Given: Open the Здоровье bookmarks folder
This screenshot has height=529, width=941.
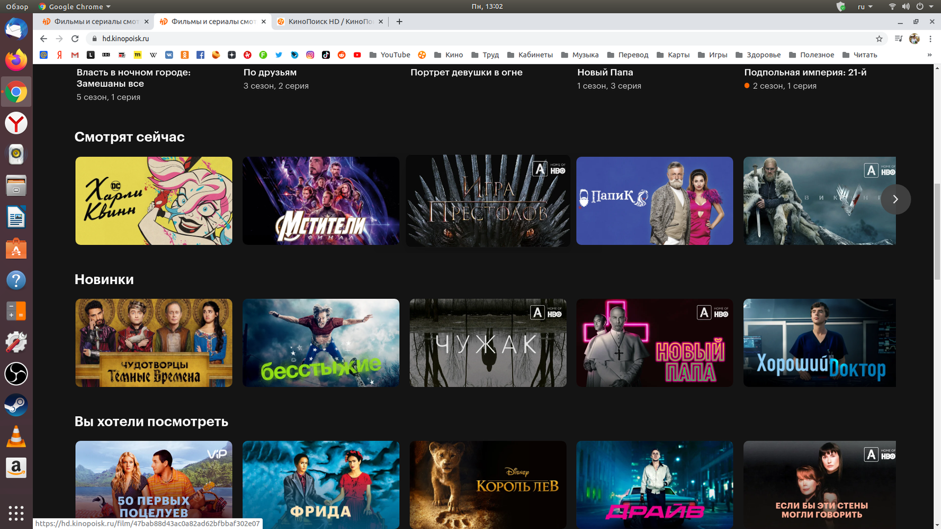Looking at the screenshot, I should [x=758, y=55].
